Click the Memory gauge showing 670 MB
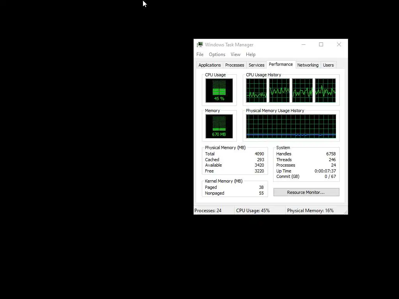Screen dimensions: 399x299 (219, 127)
